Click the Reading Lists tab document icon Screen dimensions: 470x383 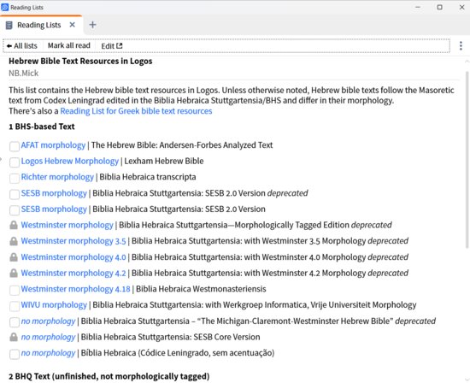(x=9, y=25)
